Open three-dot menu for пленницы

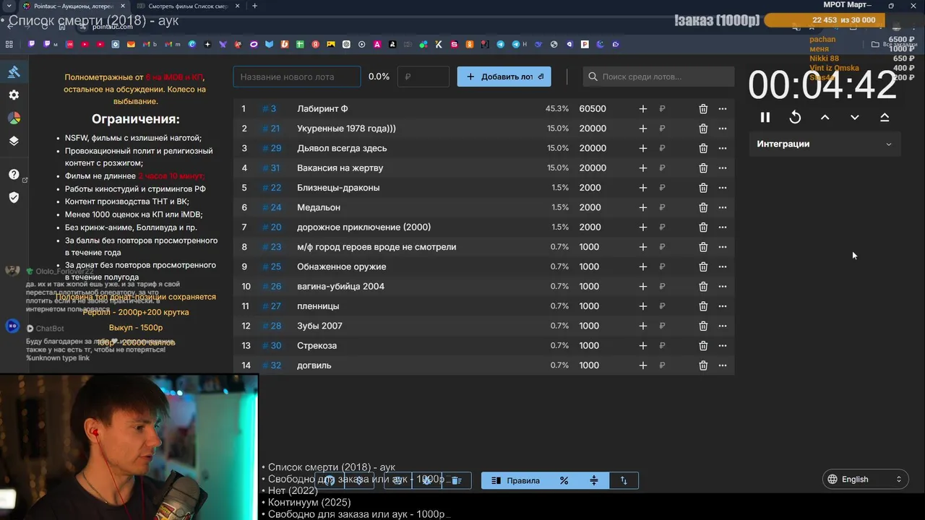click(x=723, y=306)
